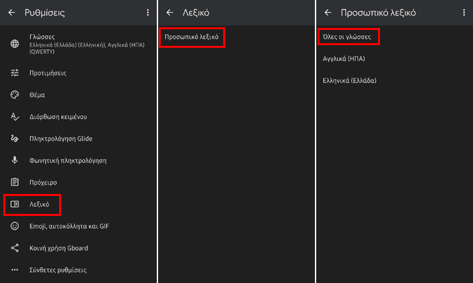Screen dimensions: 473x283
Task: Tap the globe icon beside Γλώσσες
Action: click(15, 44)
